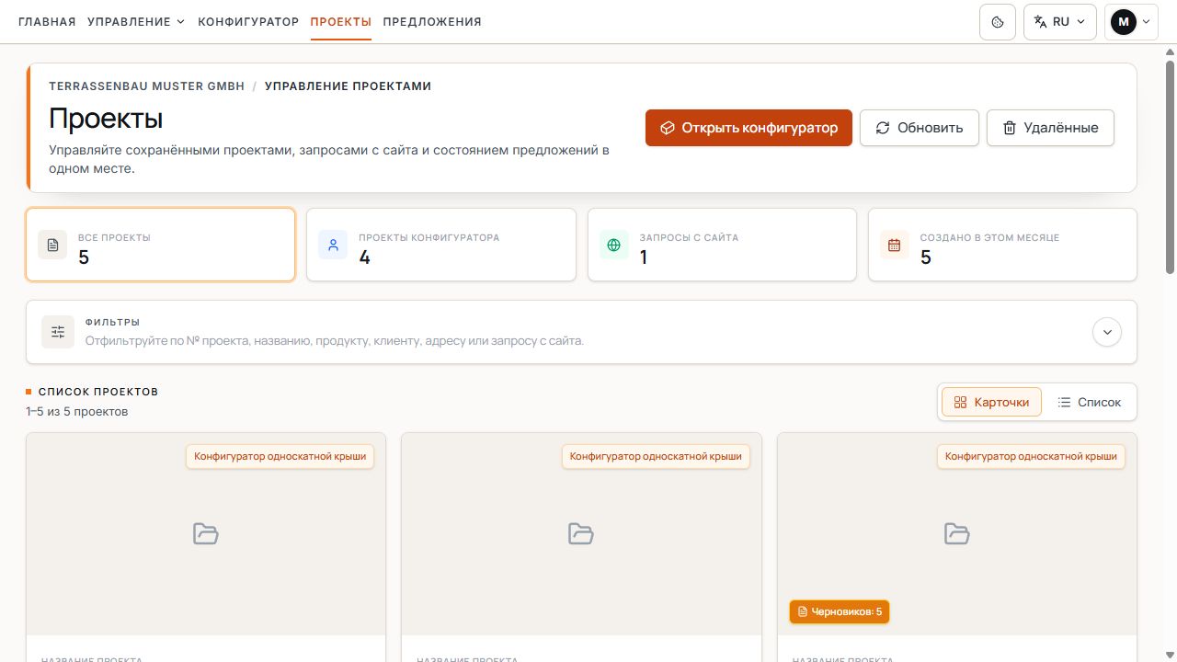1177x662 pixels.
Task: Open the Предложения navigation item
Action: coord(432,21)
